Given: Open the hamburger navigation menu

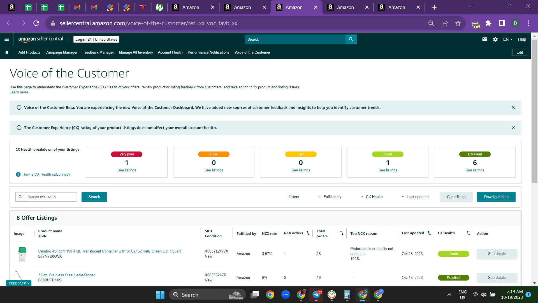Looking at the screenshot, I should click(7, 39).
